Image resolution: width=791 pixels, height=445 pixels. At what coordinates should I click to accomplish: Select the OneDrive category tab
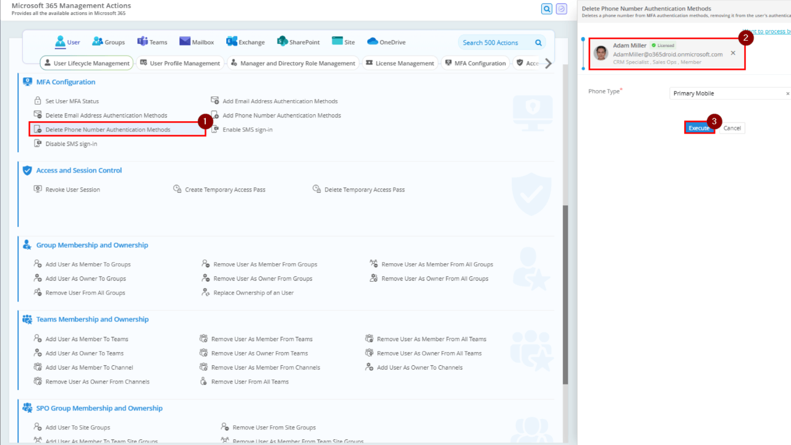[x=386, y=42]
